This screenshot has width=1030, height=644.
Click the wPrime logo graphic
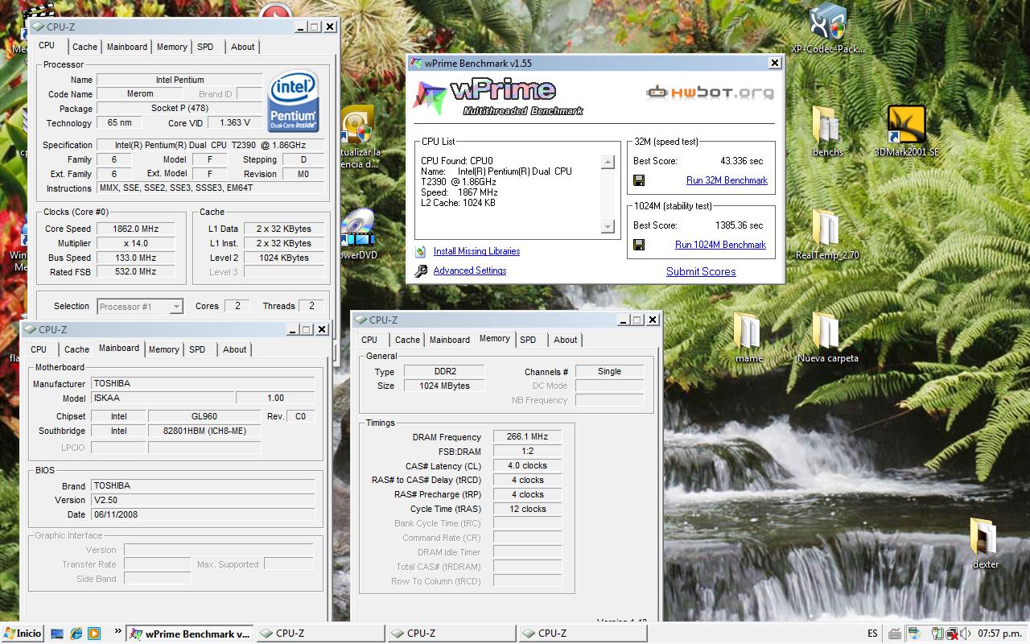click(497, 97)
